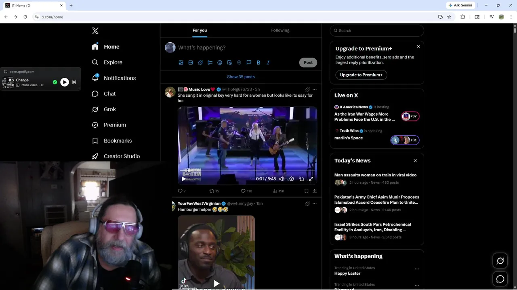The width and height of the screenshot is (517, 290).
Task: Bookmark the Music Love post
Action: [x=307, y=191]
